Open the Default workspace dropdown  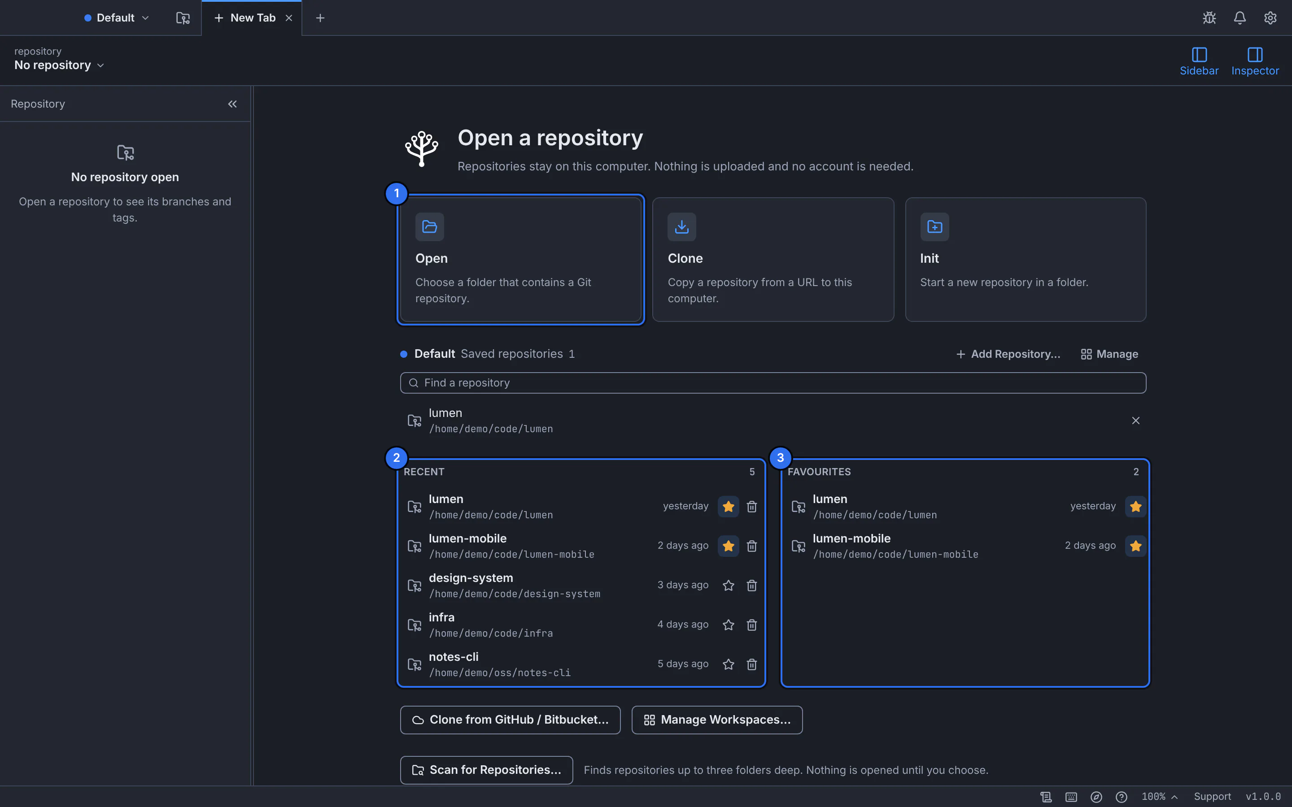(116, 17)
